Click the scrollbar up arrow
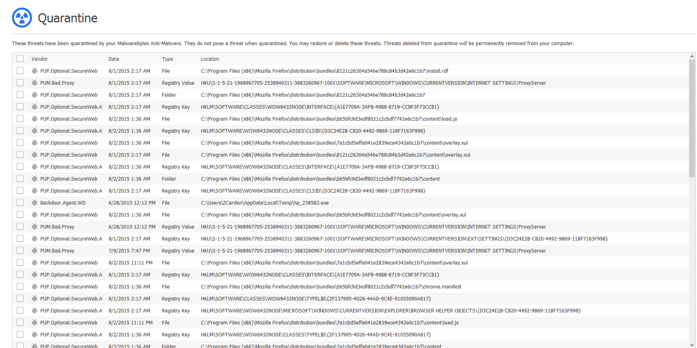The width and height of the screenshot is (697, 348). click(x=692, y=57)
